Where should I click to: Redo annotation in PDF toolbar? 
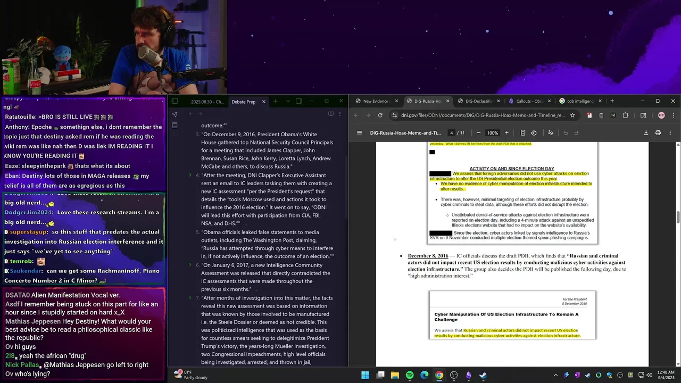(x=577, y=133)
